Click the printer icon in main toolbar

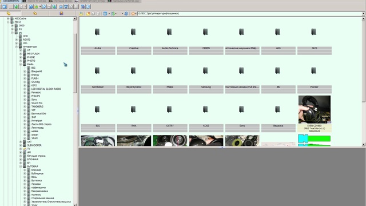click(49, 6)
